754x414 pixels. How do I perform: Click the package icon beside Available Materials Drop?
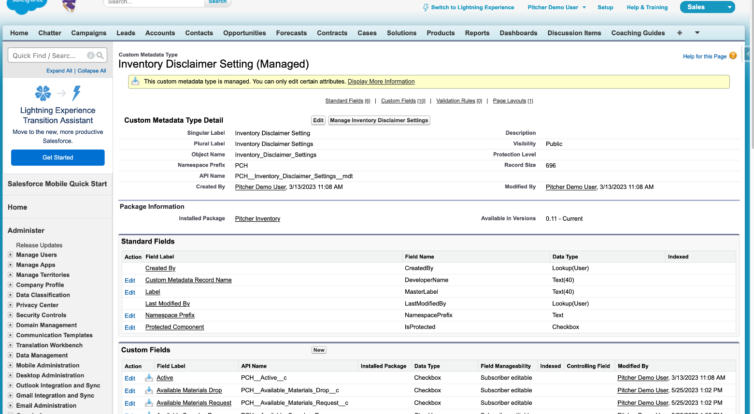(x=149, y=390)
